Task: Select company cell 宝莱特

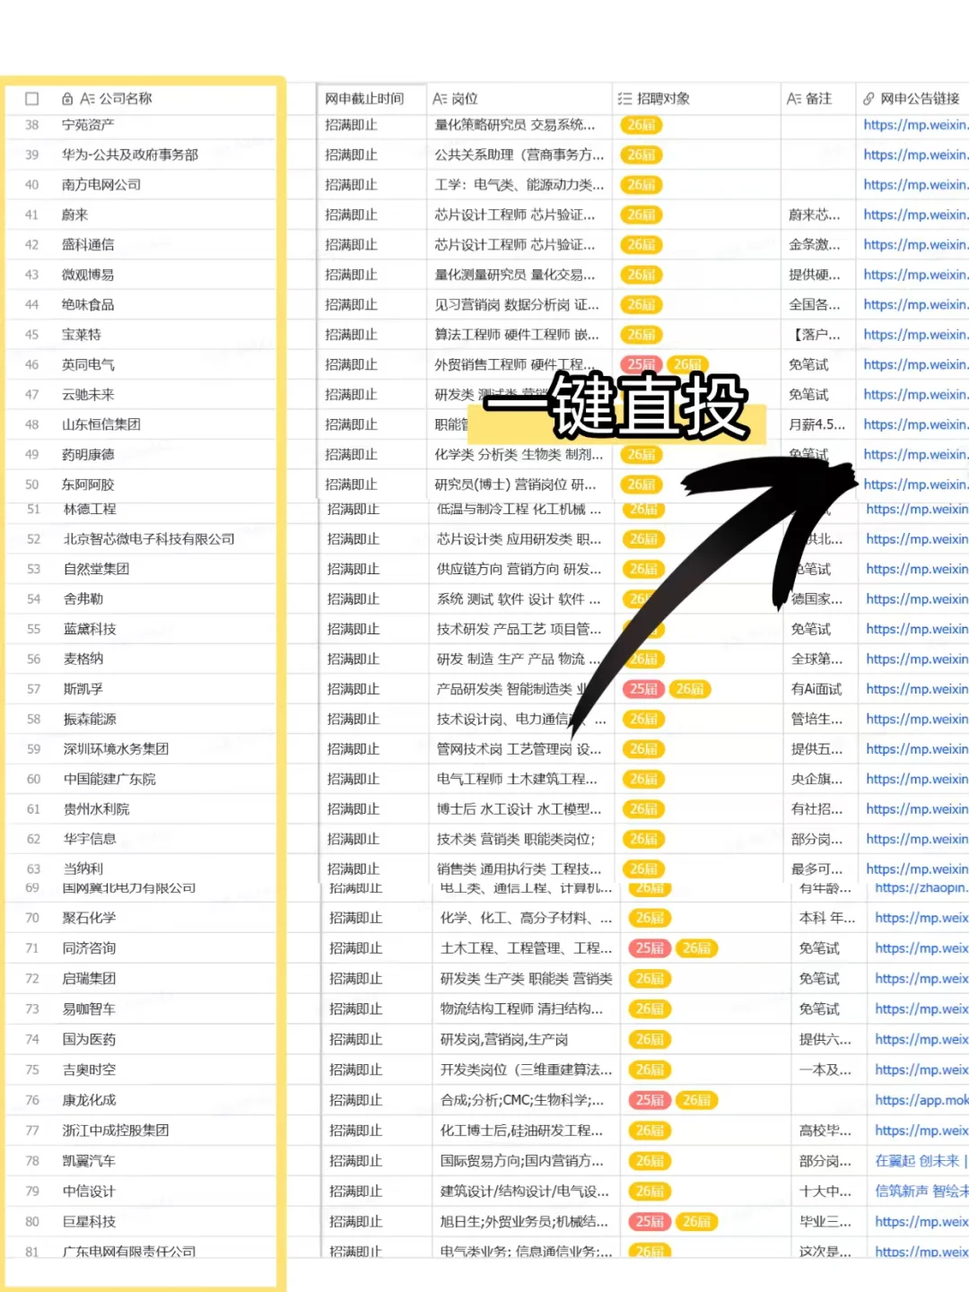Action: coord(82,335)
